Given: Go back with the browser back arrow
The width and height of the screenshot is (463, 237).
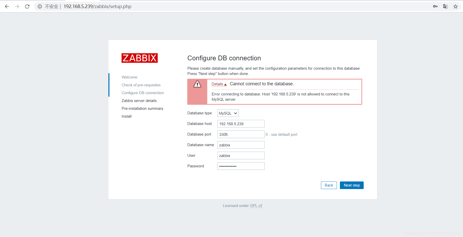Looking at the screenshot, I should pos(7,7).
